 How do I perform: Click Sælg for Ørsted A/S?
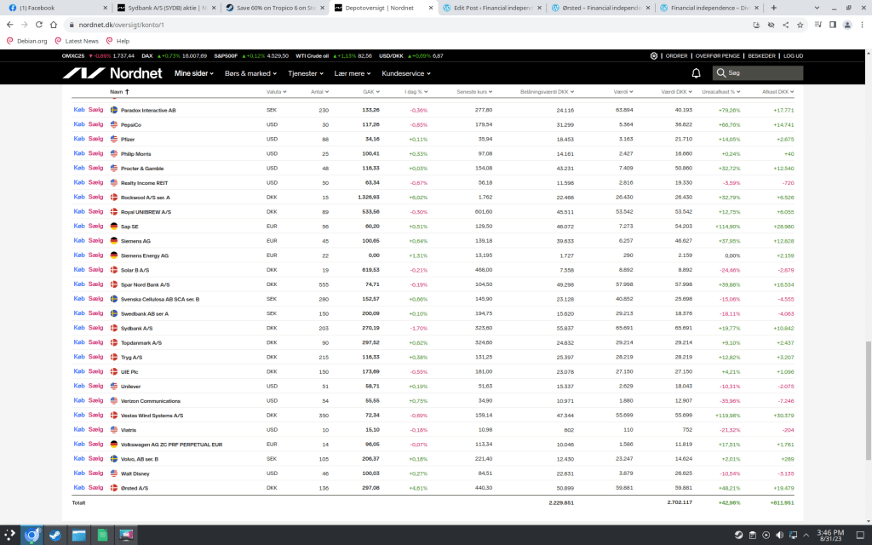point(95,488)
